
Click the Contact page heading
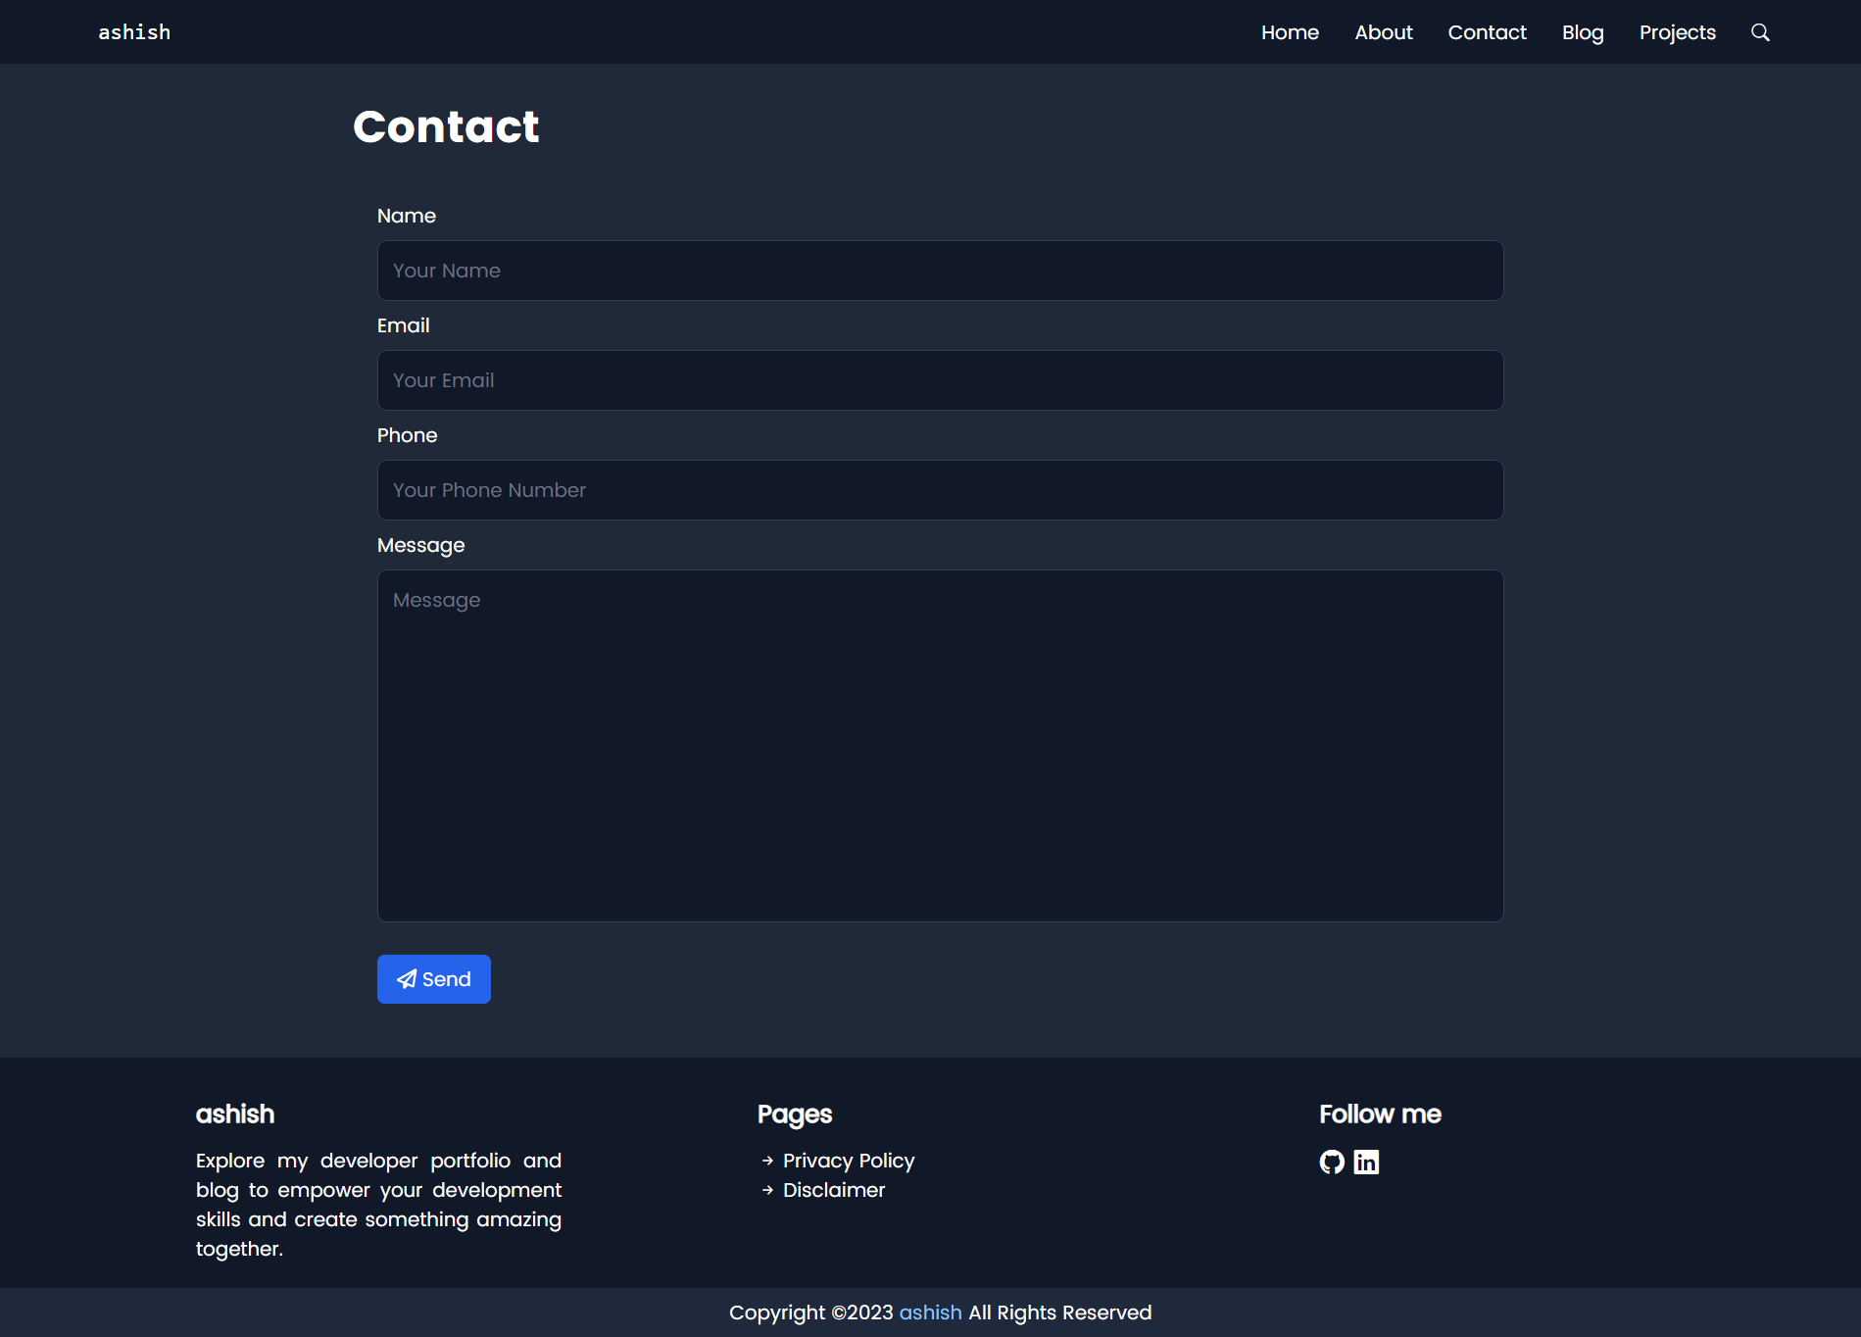coord(446,126)
